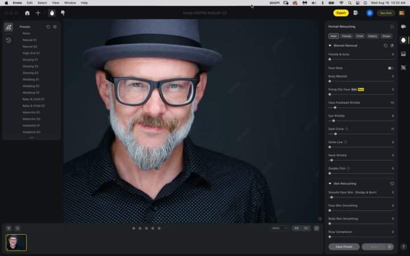Collapse the Blemish Removal section
This screenshot has width=410, height=256.
tap(330, 46)
